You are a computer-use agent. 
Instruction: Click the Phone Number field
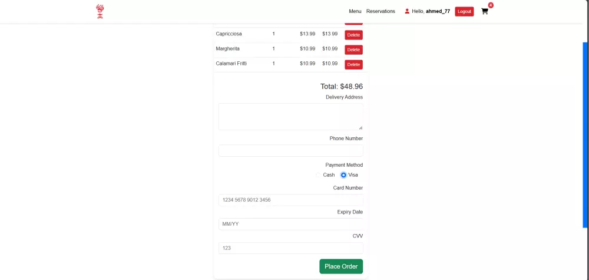coord(291,151)
